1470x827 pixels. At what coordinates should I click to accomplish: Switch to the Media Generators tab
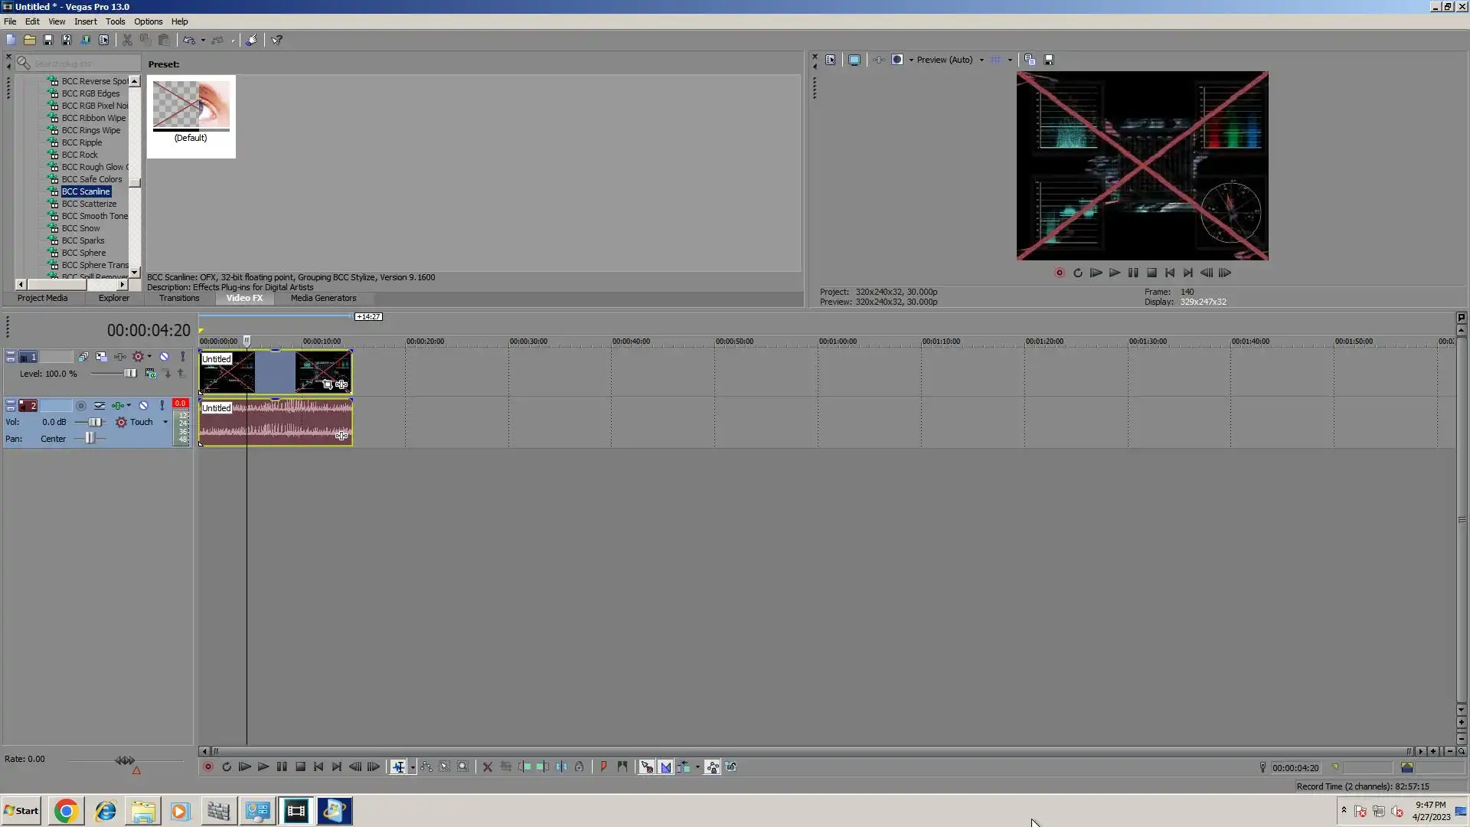coord(323,298)
